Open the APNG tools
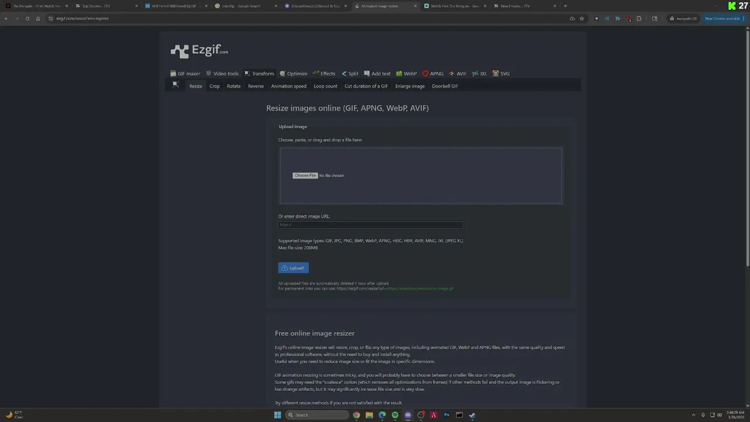 tap(433, 74)
